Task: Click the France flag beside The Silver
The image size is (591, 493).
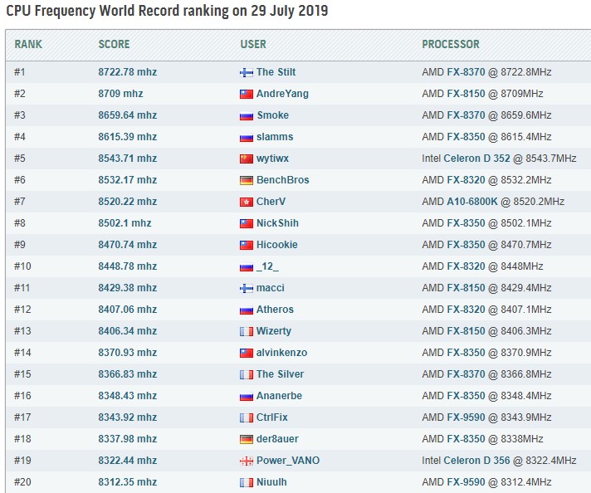Action: coord(247,374)
